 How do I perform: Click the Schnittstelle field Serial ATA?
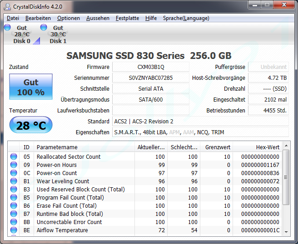[x=151, y=89]
